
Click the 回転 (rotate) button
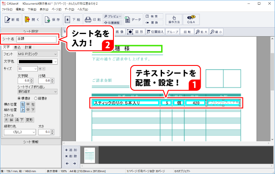coord(187,32)
